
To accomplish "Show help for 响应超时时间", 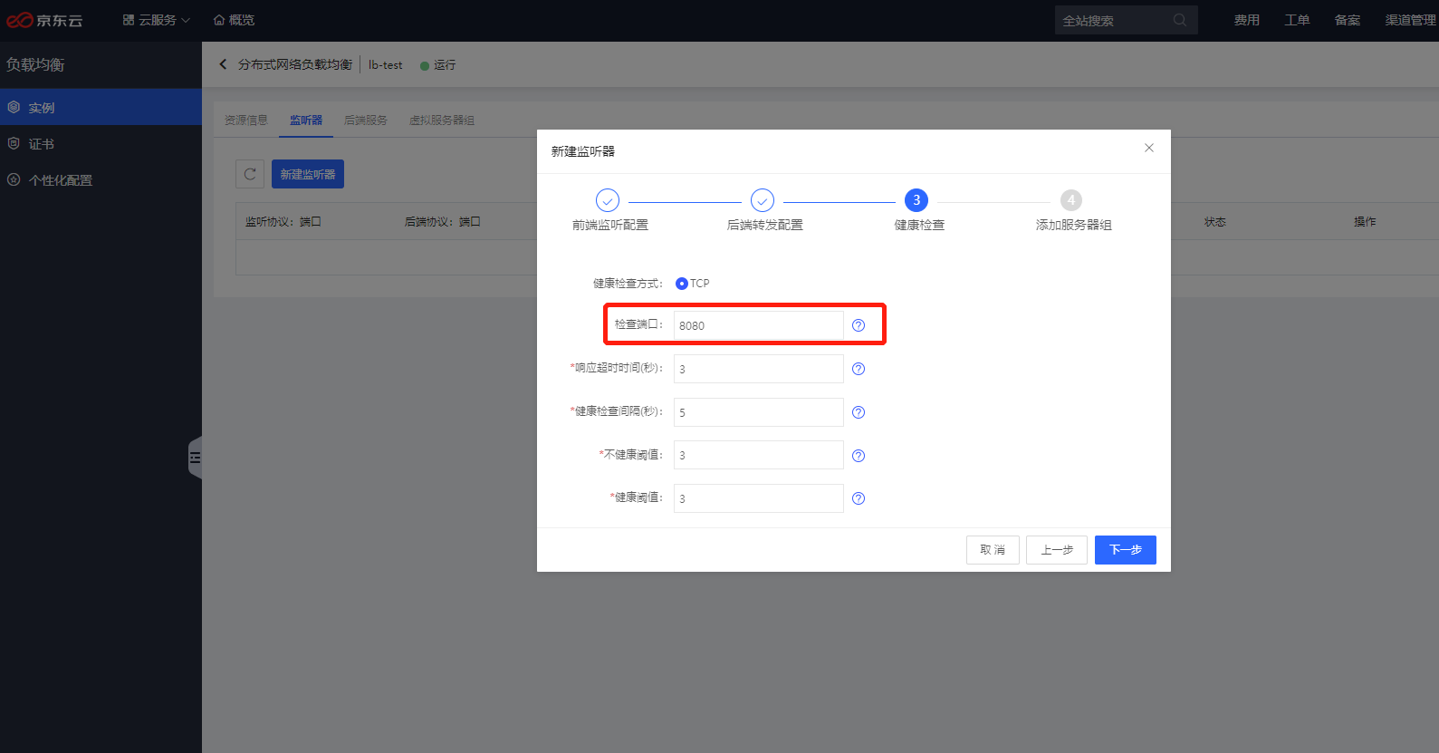I will 859,369.
